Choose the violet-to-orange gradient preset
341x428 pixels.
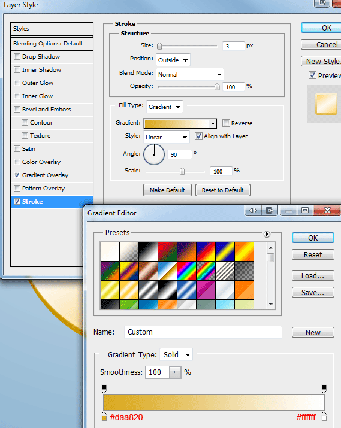point(186,251)
